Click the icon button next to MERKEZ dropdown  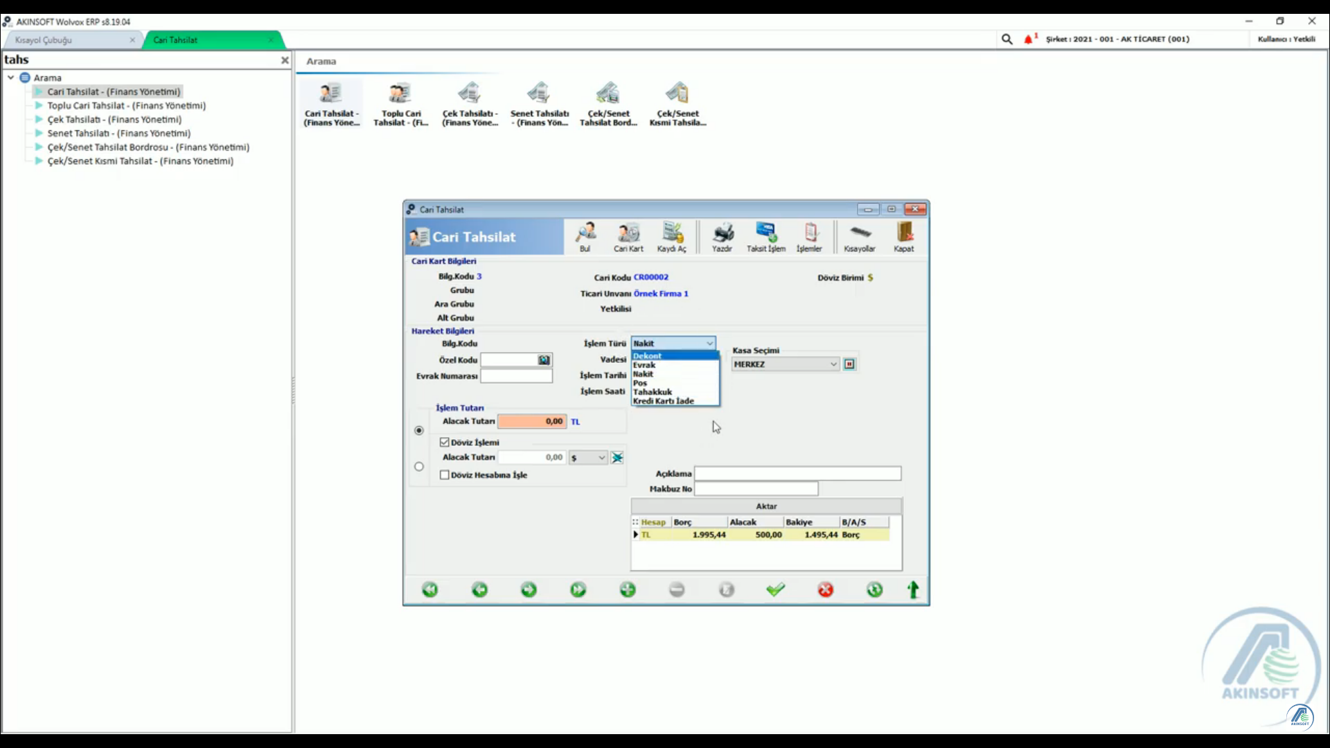click(849, 364)
